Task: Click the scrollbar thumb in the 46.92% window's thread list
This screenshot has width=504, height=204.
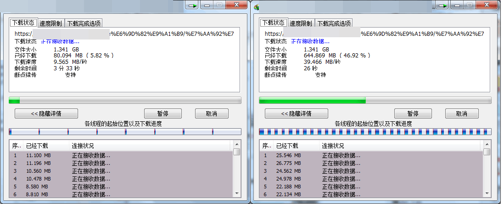Action: pyautogui.click(x=487, y=152)
